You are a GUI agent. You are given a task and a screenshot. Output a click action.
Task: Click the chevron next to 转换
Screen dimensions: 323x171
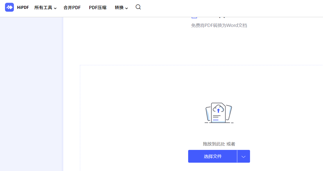(127, 8)
